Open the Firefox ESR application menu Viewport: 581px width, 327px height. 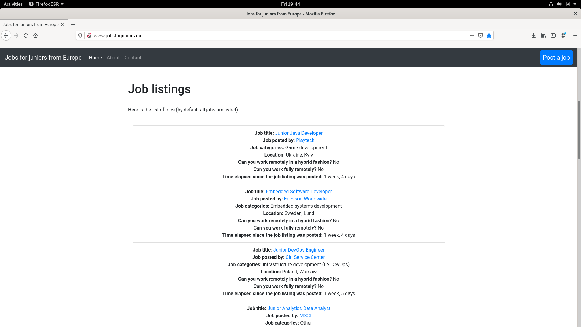pos(46,4)
